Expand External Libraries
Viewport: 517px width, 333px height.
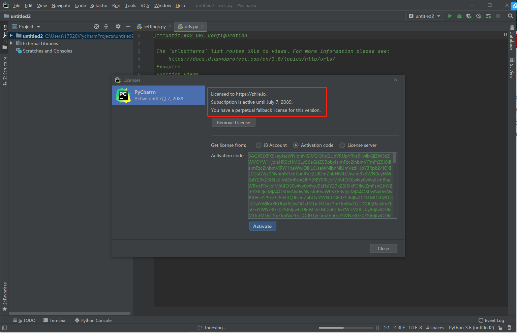(x=11, y=43)
